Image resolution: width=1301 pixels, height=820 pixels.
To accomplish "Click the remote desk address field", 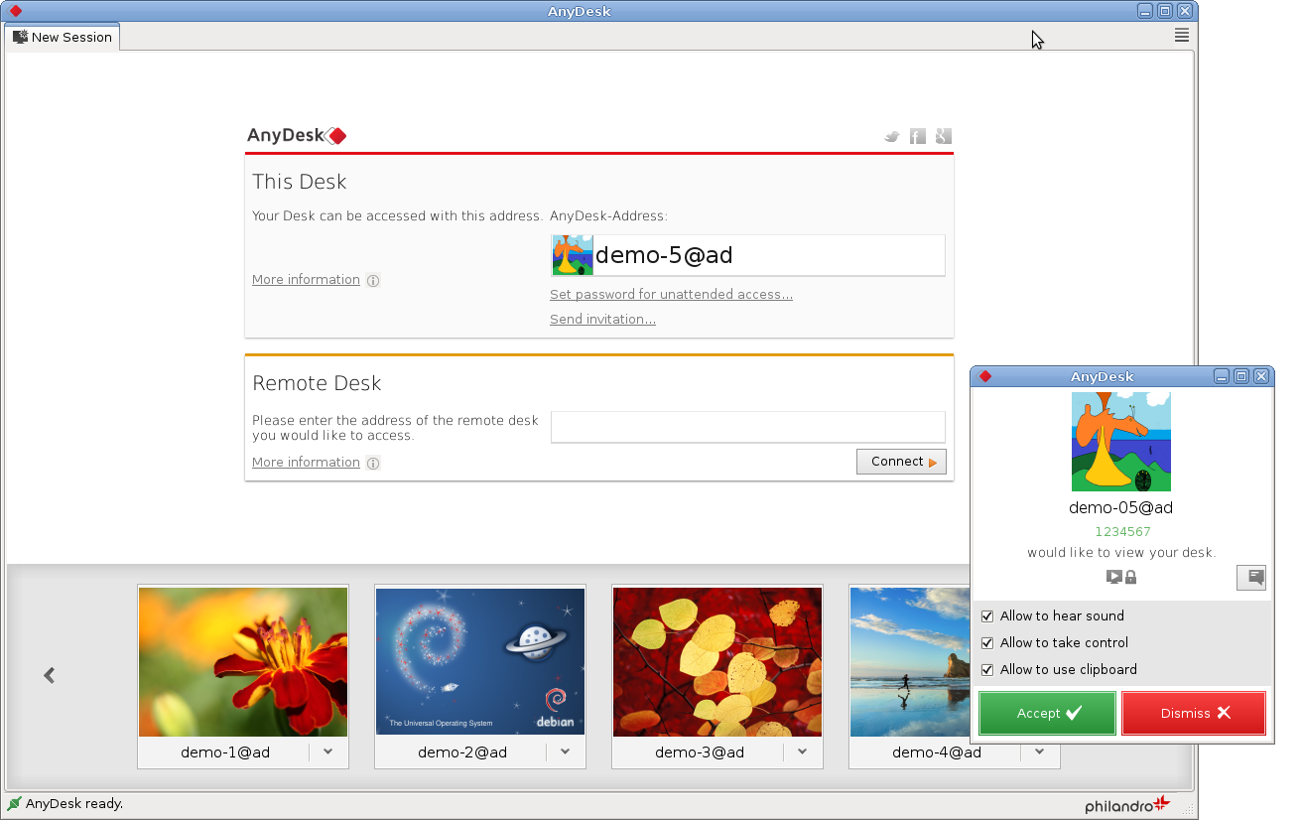I will click(747, 427).
